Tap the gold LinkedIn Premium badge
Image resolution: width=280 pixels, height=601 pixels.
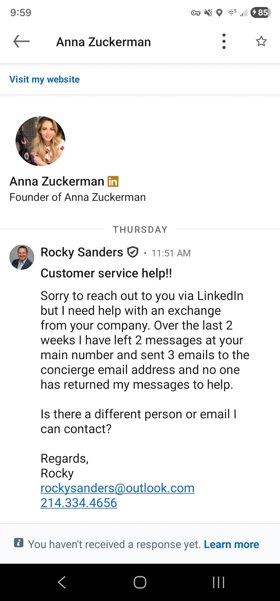(113, 181)
